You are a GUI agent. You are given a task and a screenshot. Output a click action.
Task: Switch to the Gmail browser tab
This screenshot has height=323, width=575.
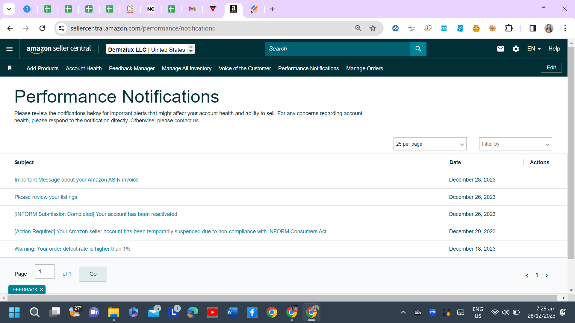click(192, 9)
